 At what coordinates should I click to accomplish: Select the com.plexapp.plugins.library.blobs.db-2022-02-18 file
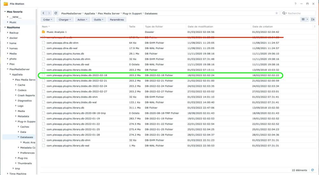point(76,75)
